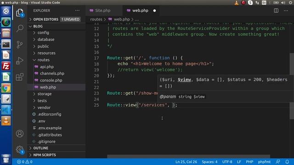Click phpfmt status bar item
Viewport: 294px width, 165px height.
pos(264,162)
